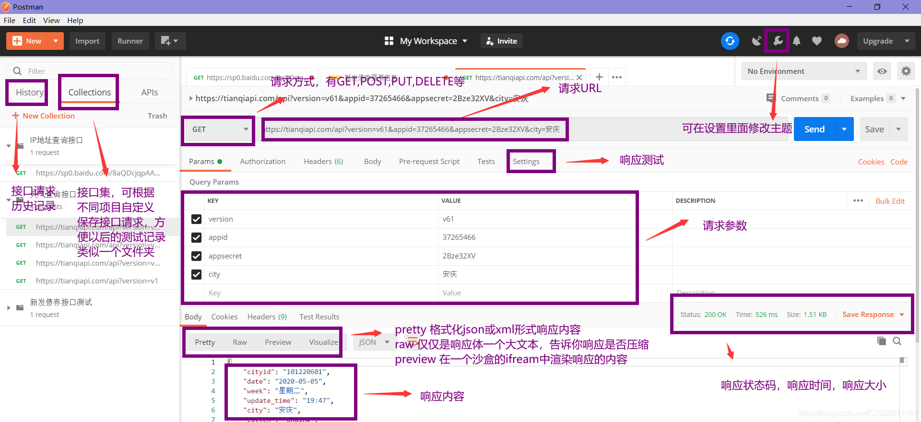Screen dimensions: 921x422
Task: Open the Help menu
Action: [75, 20]
